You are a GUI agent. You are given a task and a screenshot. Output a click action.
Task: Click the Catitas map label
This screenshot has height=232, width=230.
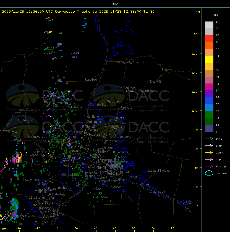click(x=143, y=184)
